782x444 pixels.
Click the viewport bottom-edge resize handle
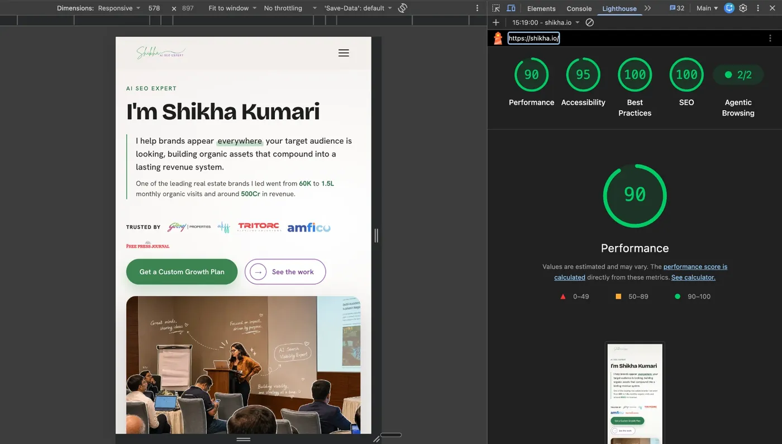pos(243,440)
